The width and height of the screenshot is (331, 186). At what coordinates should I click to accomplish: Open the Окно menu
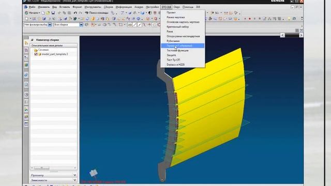pos(177,7)
